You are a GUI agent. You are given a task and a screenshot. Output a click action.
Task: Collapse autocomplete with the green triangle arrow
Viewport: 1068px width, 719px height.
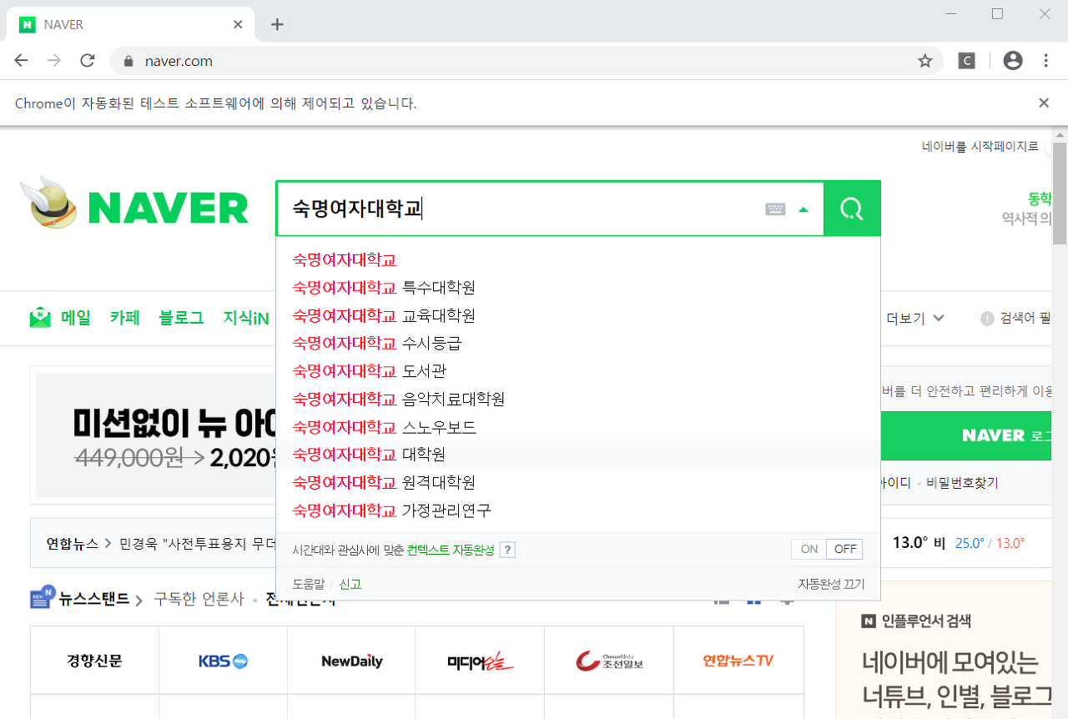point(804,209)
